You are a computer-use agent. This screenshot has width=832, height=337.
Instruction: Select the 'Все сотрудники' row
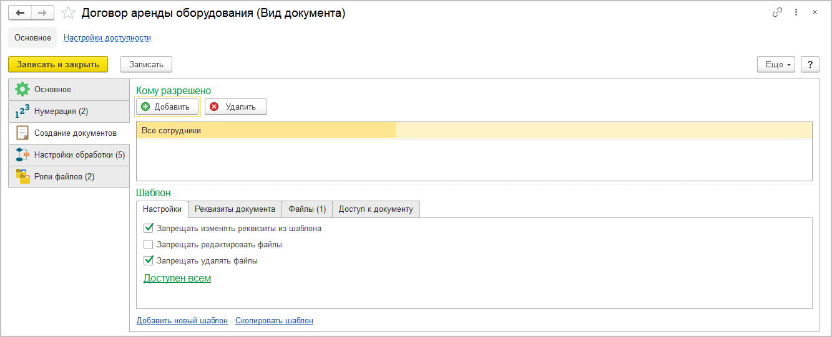[267, 130]
